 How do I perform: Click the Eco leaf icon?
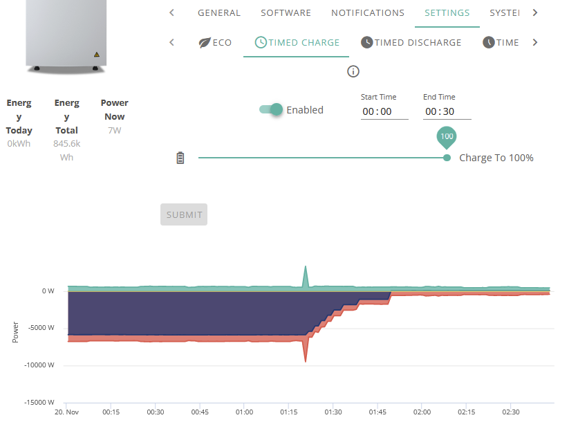(x=205, y=42)
